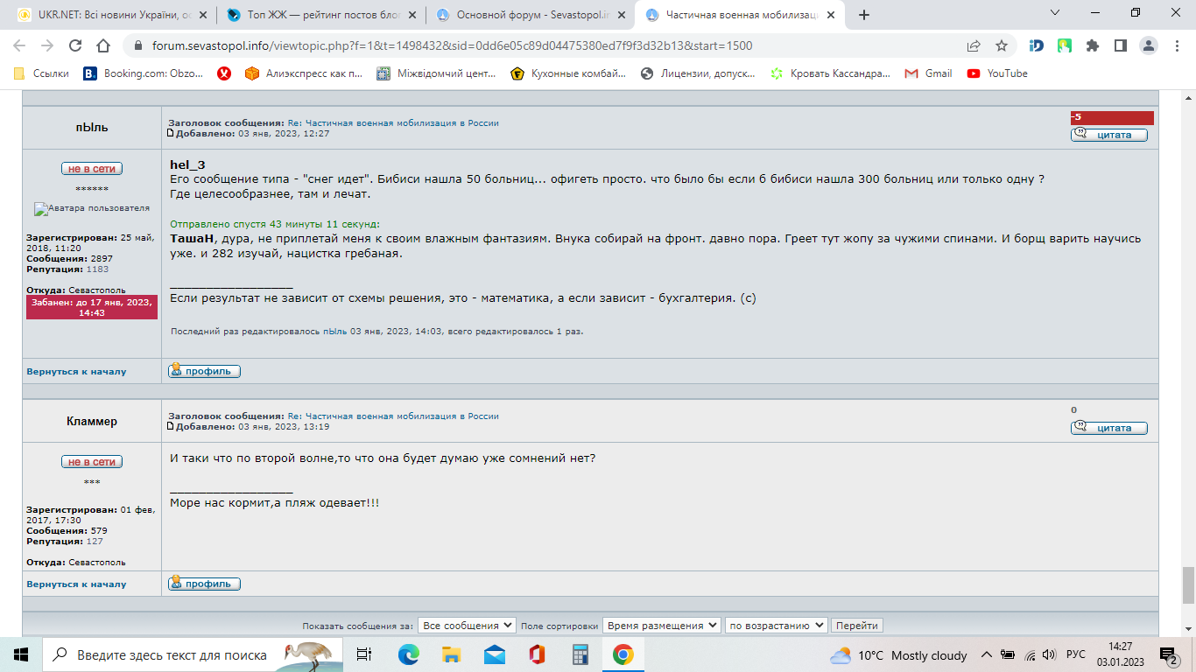Screen dimensions: 1196x672
Task: Quote Кламмер's post with цитата button
Action: 1108,428
